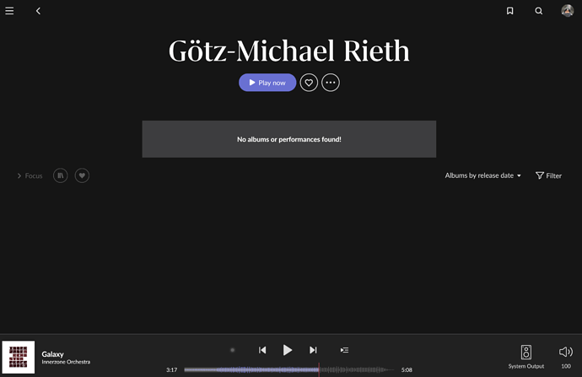Open the System Output zone selector
This screenshot has width=582, height=377.
526,357
